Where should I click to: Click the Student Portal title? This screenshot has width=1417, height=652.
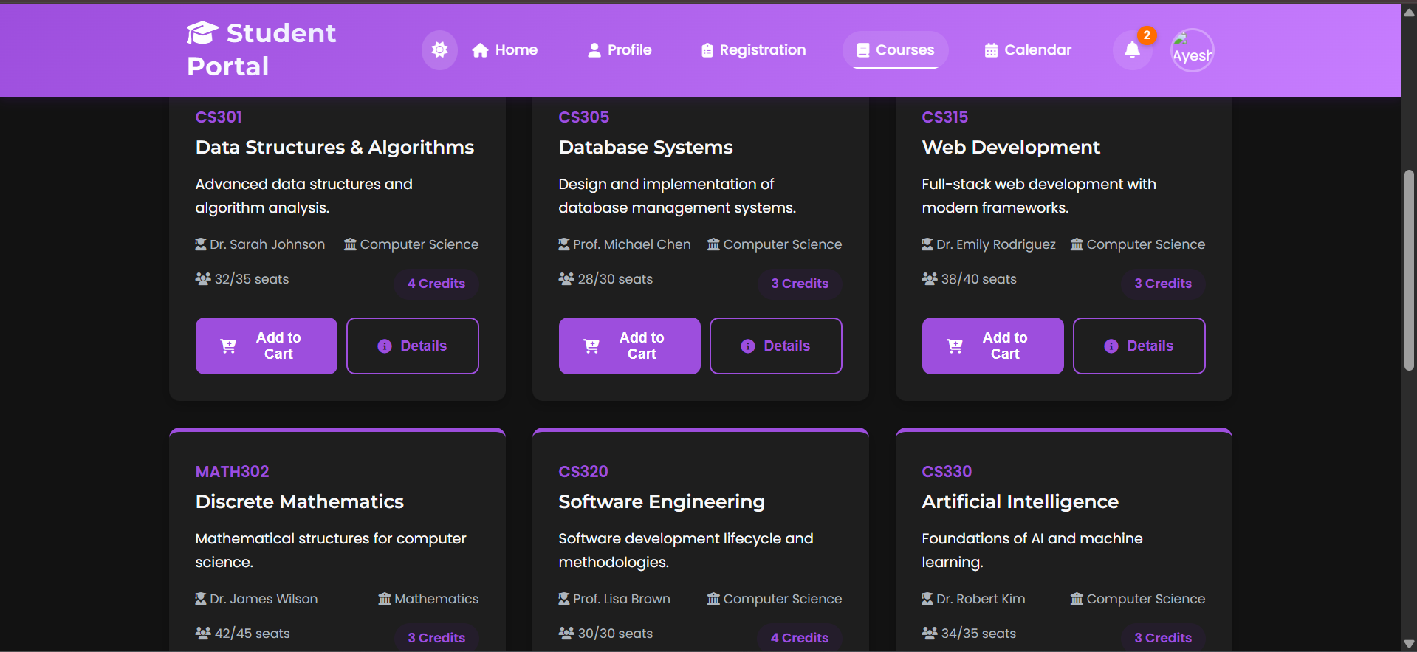coord(261,49)
